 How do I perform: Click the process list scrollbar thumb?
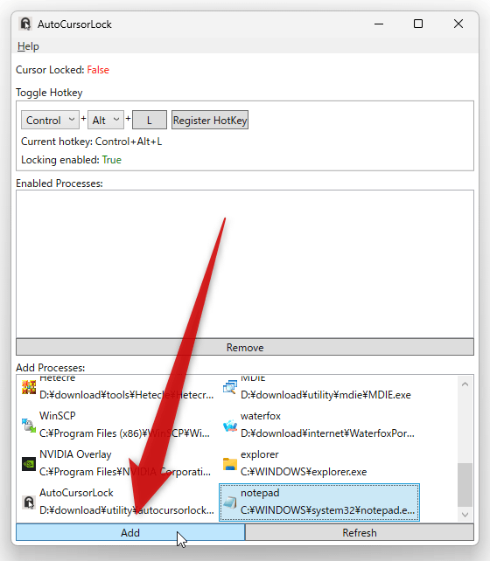pos(465,485)
